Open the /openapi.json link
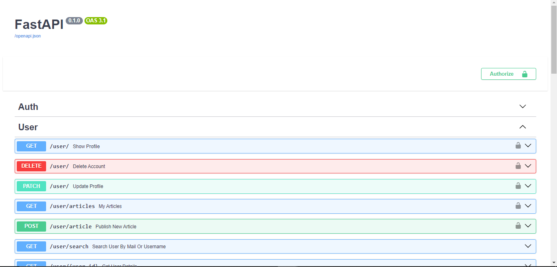This screenshot has width=557, height=267. tap(28, 36)
